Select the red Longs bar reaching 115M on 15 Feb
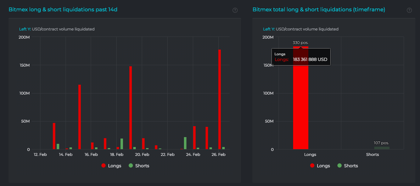Viewport: 420px width, 186px height. click(79, 117)
